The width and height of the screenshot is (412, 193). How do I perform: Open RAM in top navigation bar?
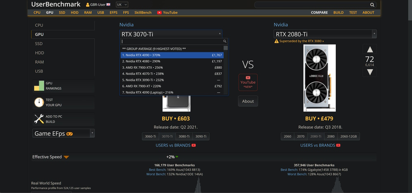click(x=88, y=13)
